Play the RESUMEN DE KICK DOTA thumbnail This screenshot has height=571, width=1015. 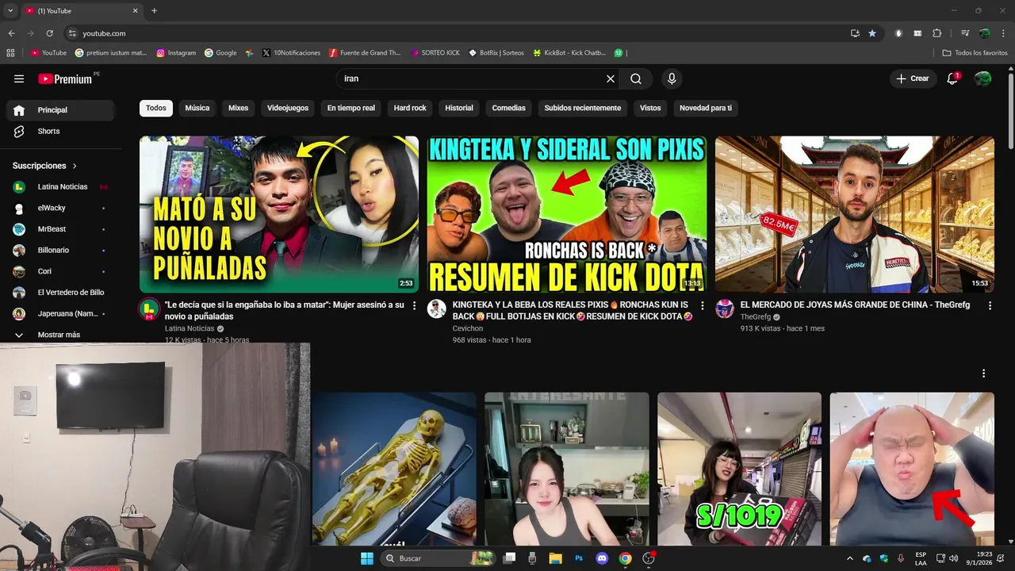click(567, 214)
